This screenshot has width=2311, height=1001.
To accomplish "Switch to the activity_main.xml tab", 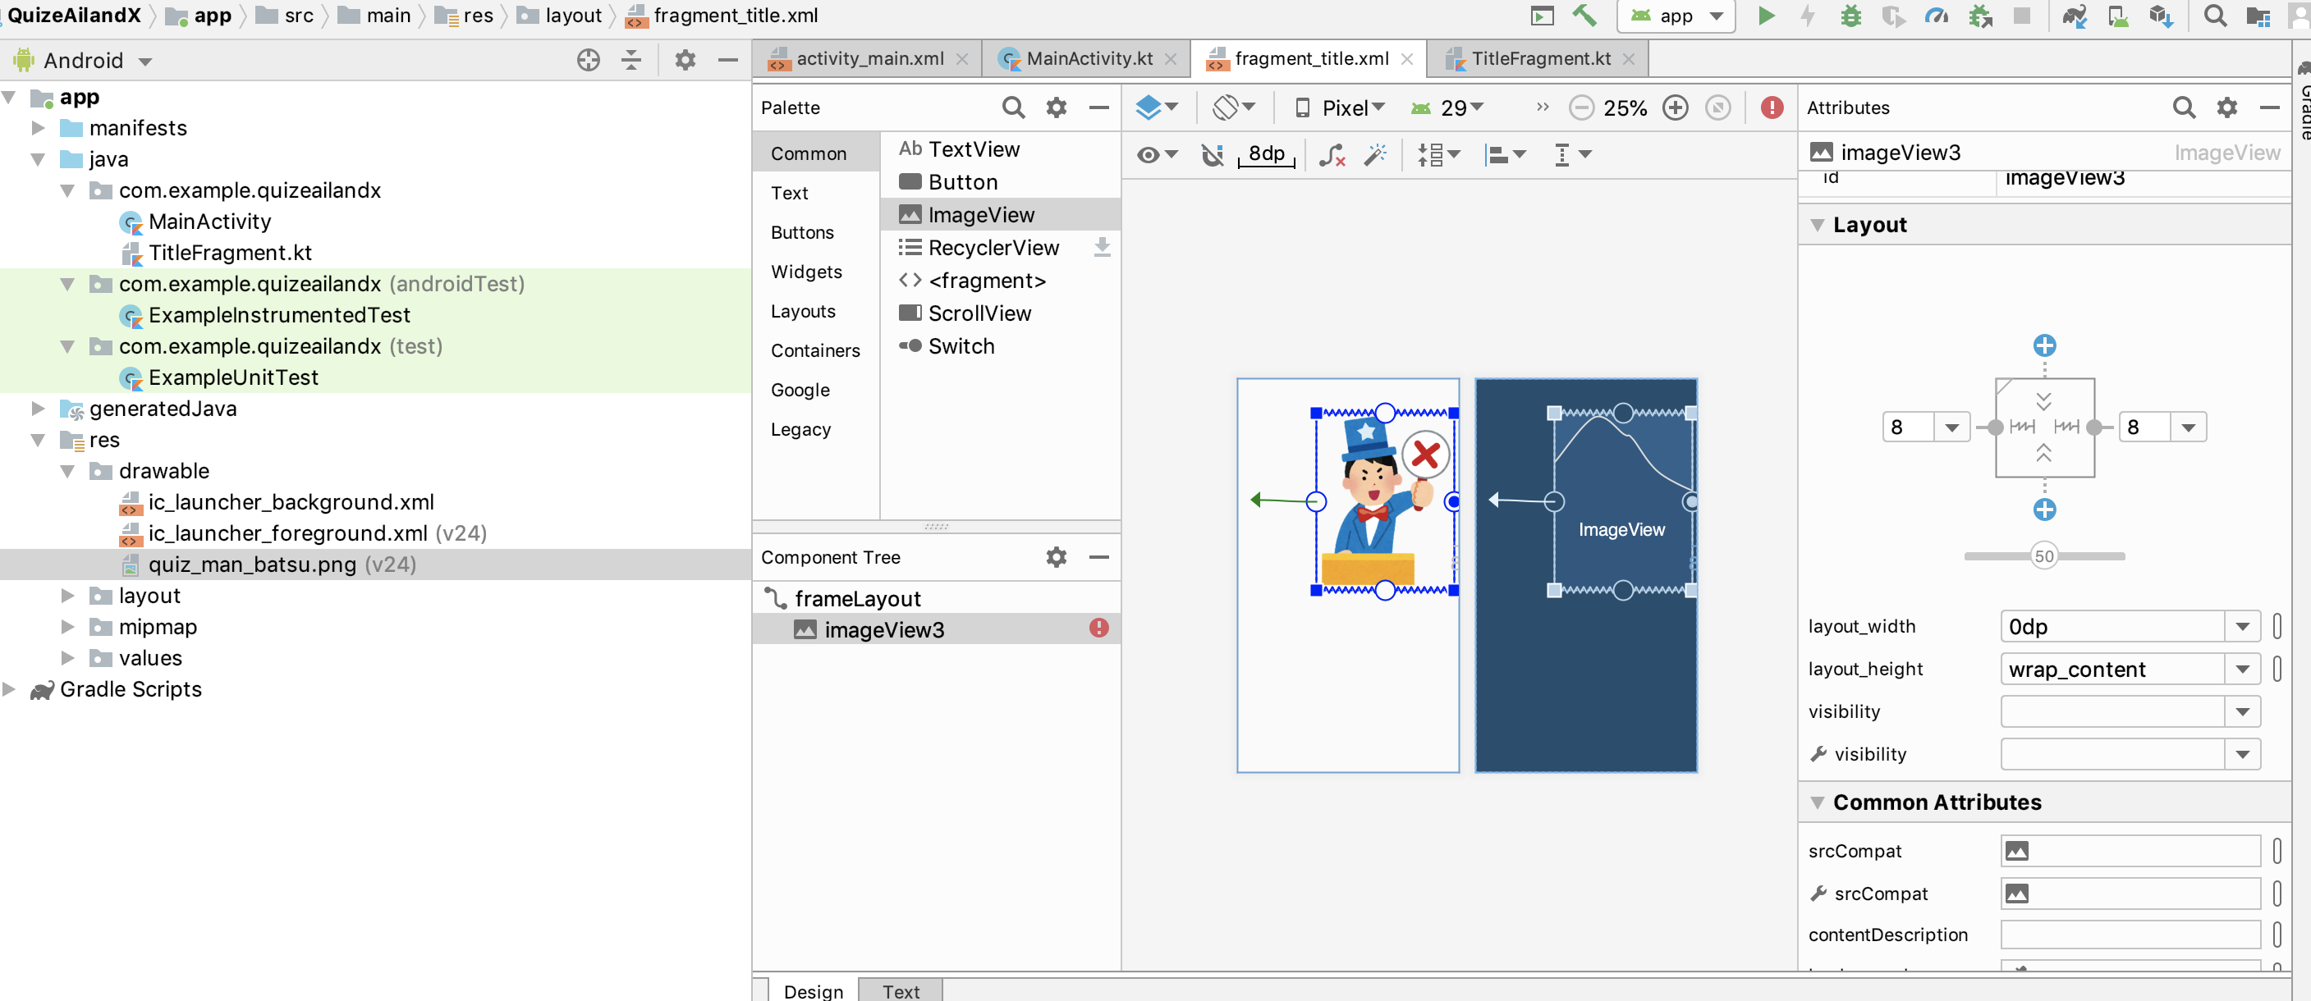I will coord(869,59).
